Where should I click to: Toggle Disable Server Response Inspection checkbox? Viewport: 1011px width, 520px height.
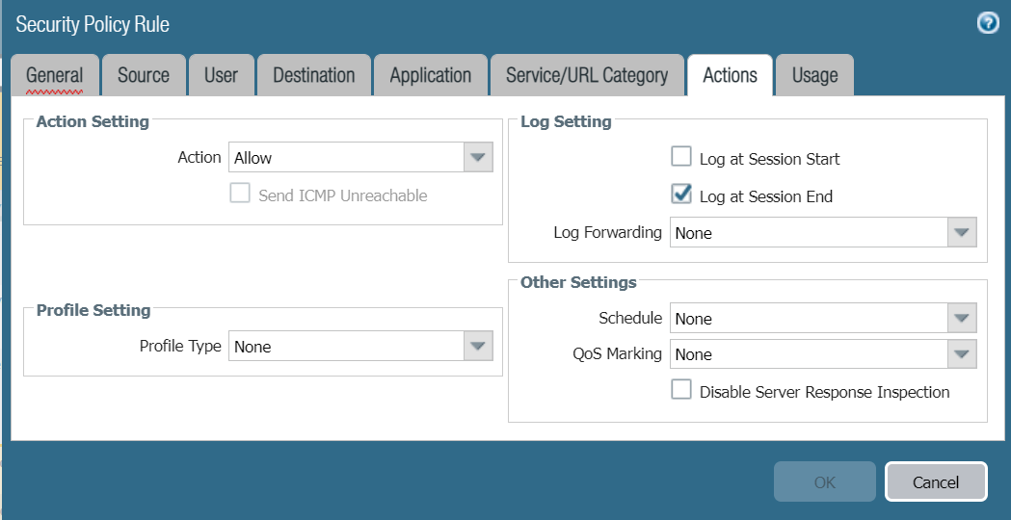coord(681,390)
